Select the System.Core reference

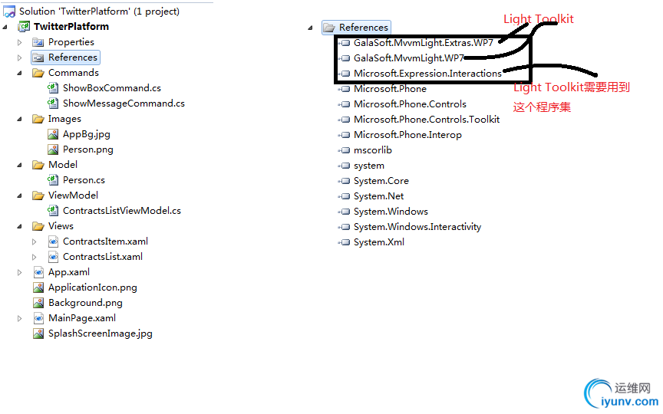pos(381,181)
